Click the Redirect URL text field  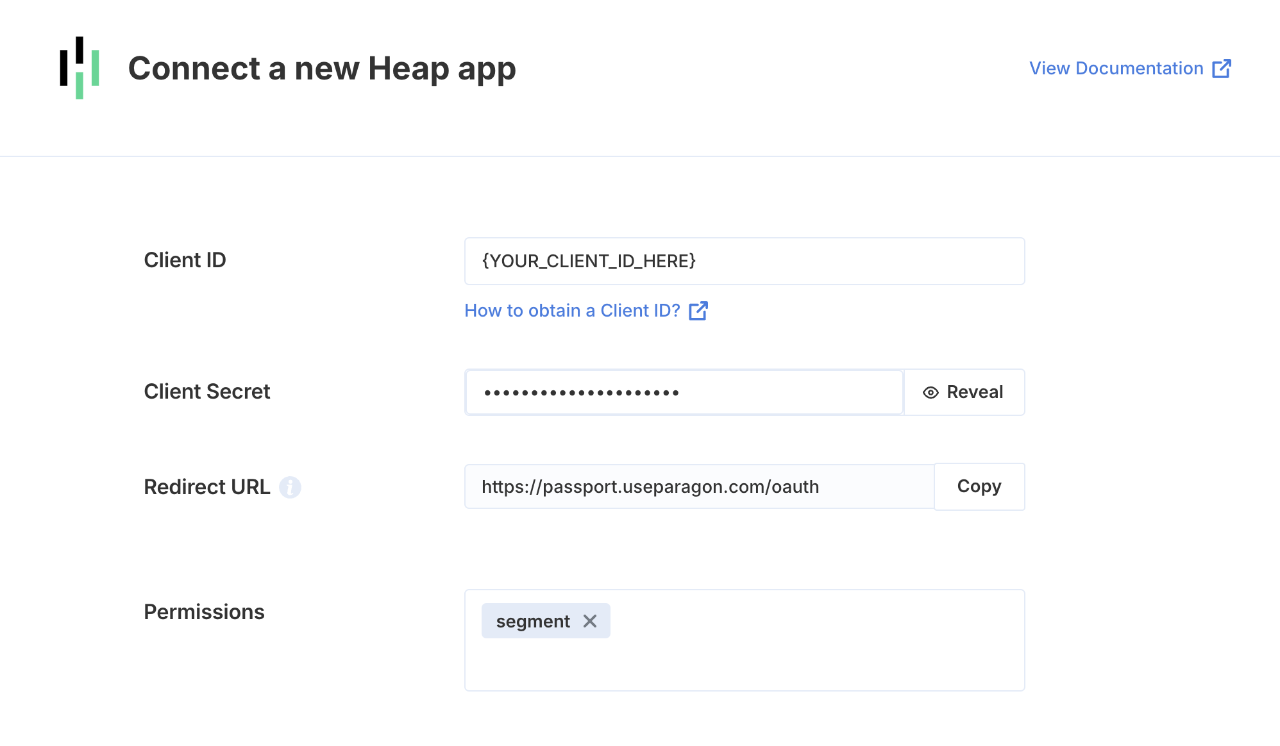tap(699, 486)
